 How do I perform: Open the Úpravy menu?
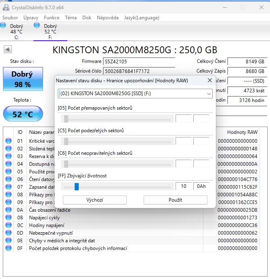pos(31,18)
